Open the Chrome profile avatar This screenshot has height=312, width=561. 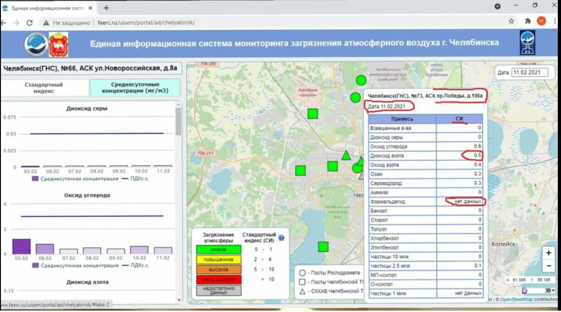[x=541, y=21]
